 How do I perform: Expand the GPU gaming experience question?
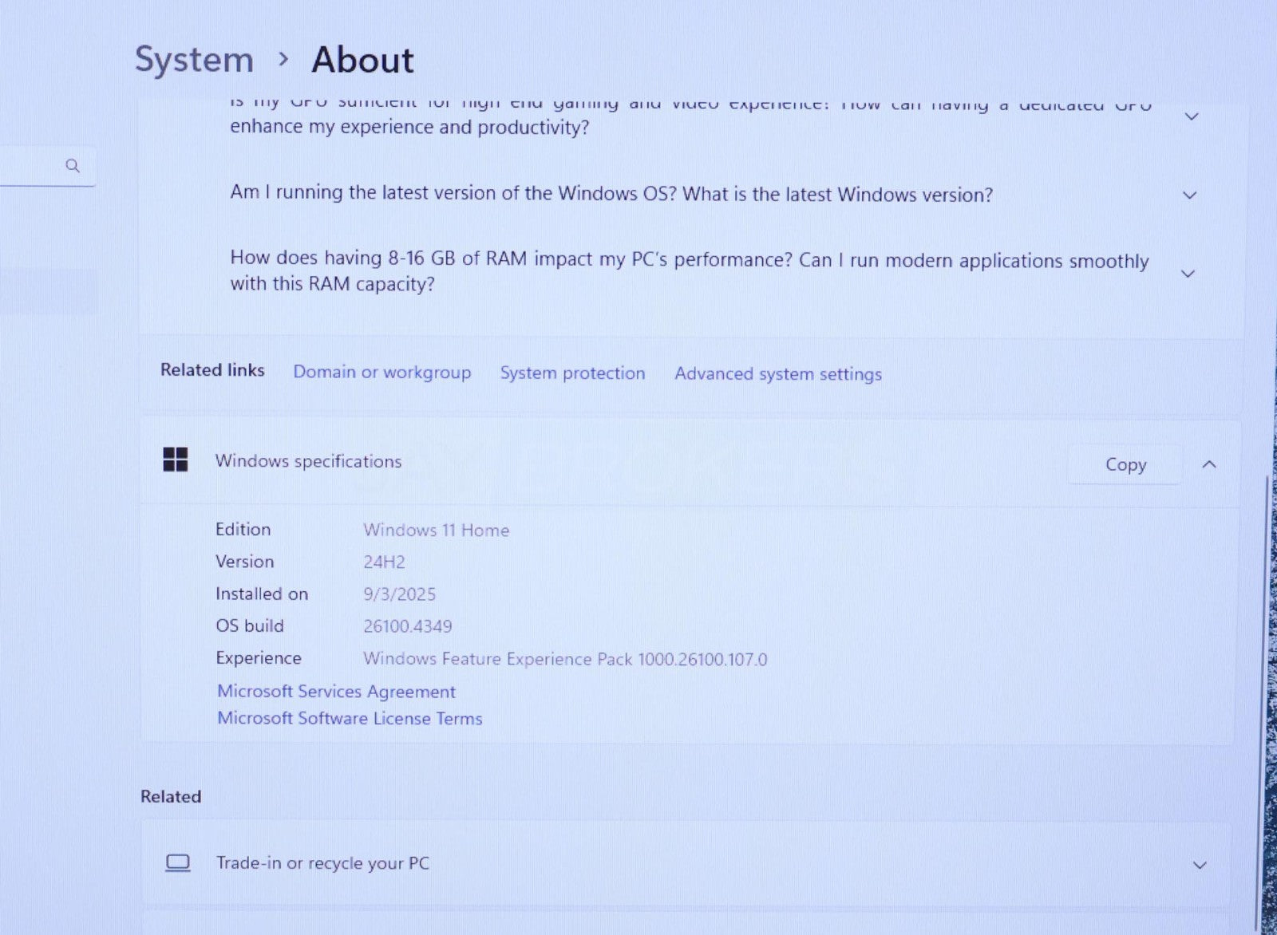[x=1192, y=116]
